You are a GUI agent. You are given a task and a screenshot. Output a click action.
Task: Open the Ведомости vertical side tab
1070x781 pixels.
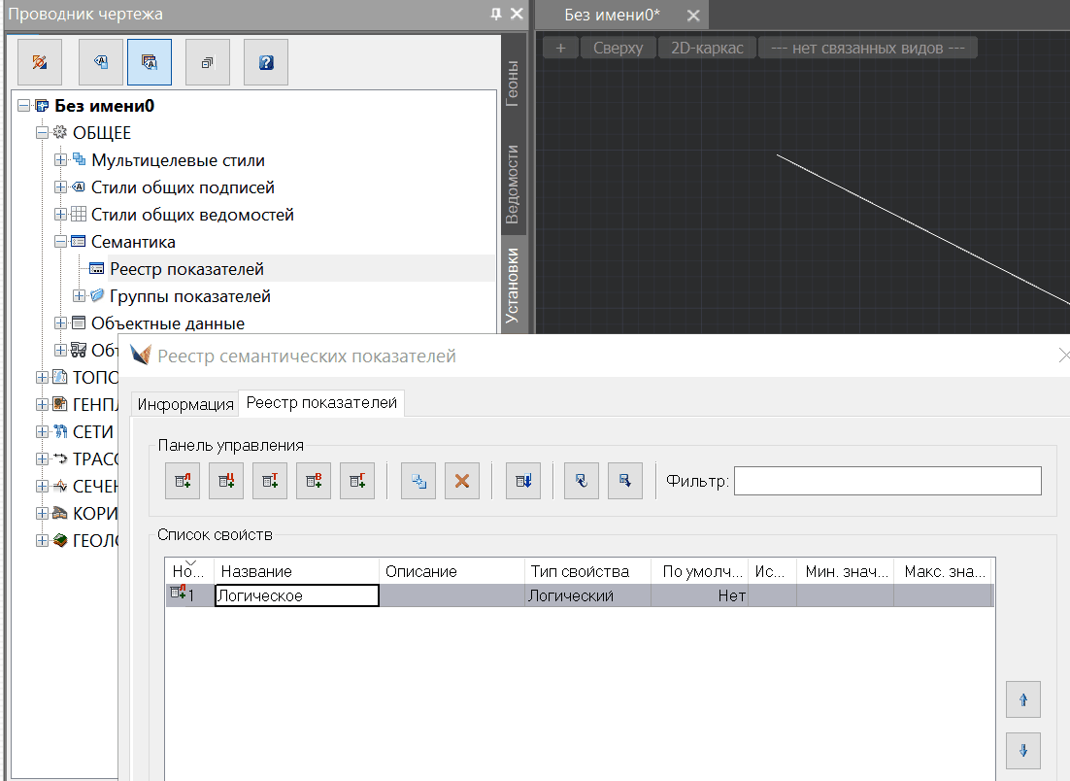514,184
